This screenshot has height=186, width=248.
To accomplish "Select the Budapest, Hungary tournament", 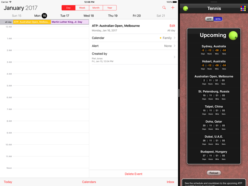I will coord(214,155).
